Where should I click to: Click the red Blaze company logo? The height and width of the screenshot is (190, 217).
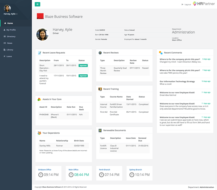(40, 16)
